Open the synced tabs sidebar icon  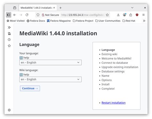[9, 34]
